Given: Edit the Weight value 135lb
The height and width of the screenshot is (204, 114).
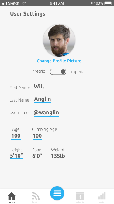Looking at the screenshot, I should coord(58,156).
